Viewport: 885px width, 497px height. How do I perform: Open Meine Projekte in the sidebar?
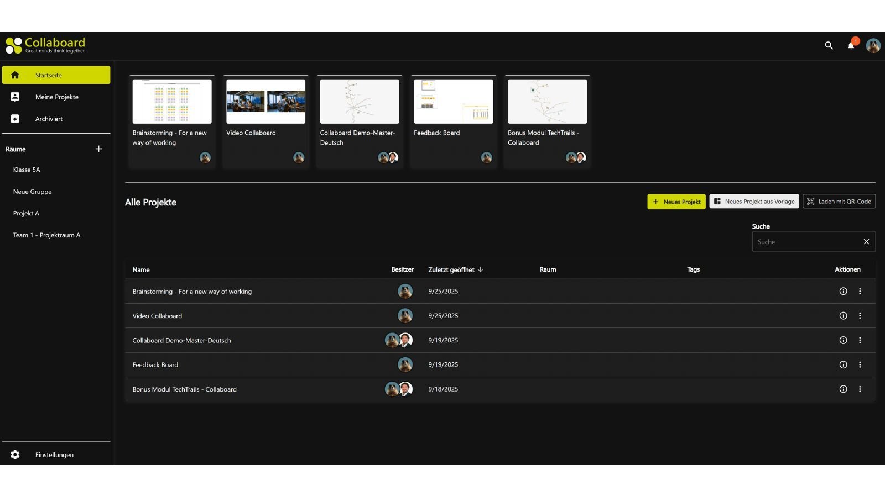[x=57, y=97]
